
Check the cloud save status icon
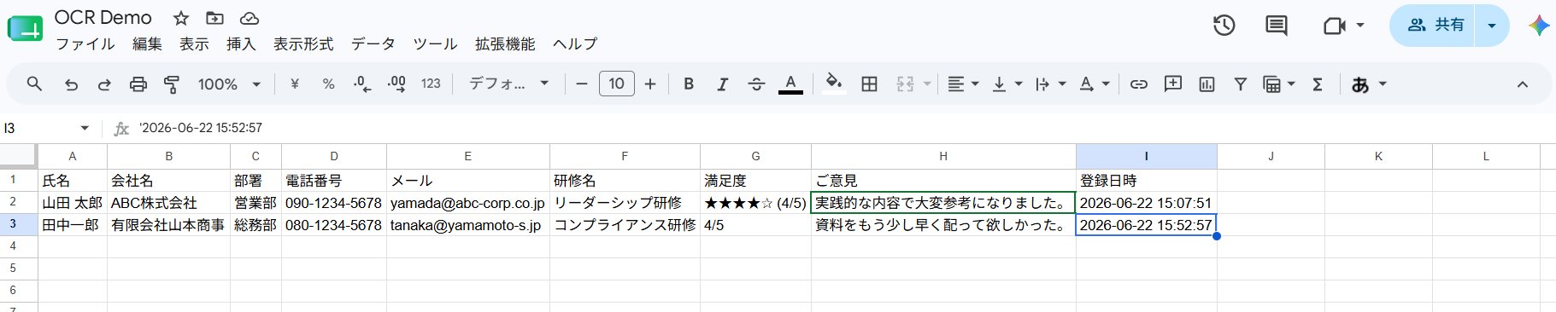tap(250, 18)
